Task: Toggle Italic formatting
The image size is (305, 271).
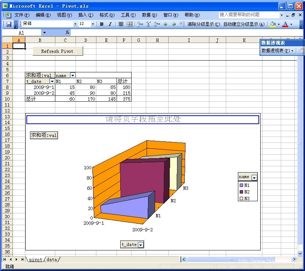Action: [x=110, y=24]
